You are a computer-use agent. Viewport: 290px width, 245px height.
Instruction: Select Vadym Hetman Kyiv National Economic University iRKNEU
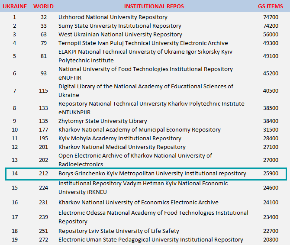coord(143,188)
